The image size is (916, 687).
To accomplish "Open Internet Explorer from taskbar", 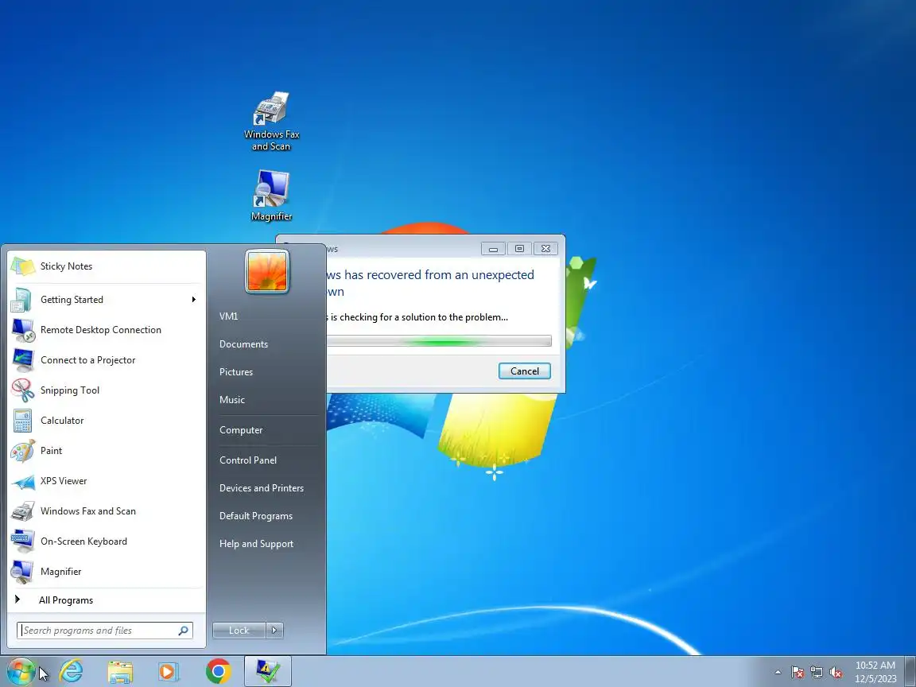I will pyautogui.click(x=72, y=671).
